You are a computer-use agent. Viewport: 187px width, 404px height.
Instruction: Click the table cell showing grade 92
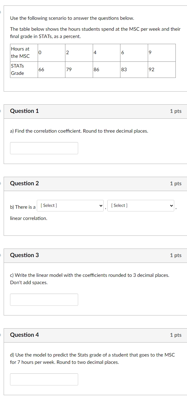click(x=162, y=70)
